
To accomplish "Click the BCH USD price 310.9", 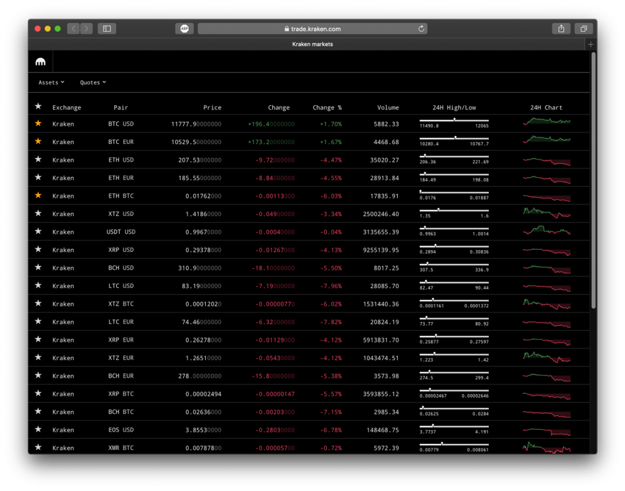I will click(200, 268).
